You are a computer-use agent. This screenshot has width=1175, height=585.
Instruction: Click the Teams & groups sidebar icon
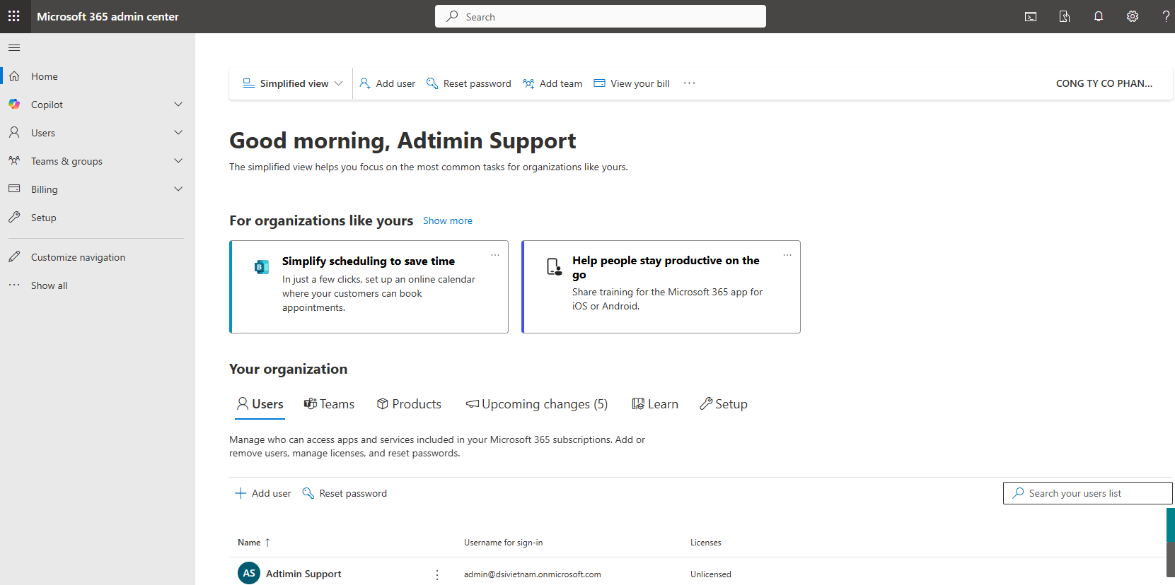click(14, 160)
